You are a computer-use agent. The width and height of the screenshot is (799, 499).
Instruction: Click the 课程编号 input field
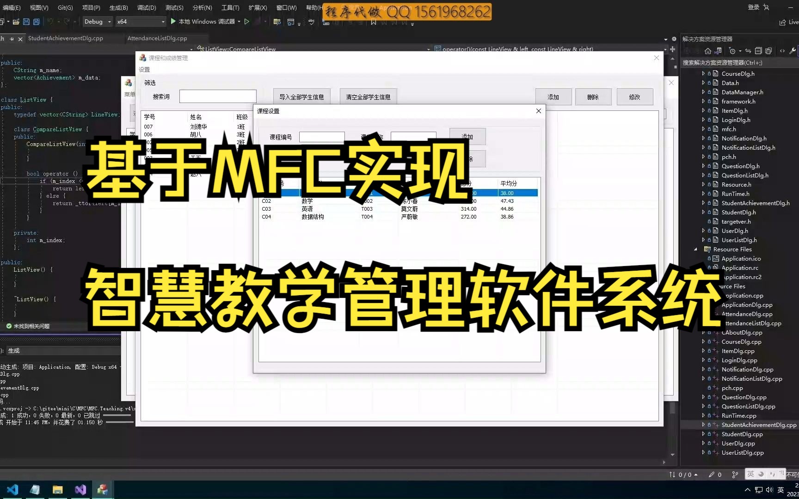[x=322, y=137]
